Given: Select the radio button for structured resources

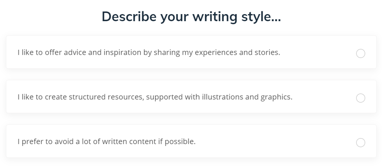Looking at the screenshot, I should (360, 98).
